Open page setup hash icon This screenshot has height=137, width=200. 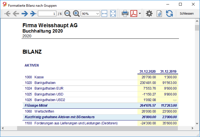click(159, 14)
